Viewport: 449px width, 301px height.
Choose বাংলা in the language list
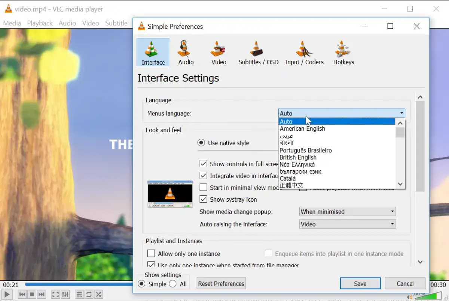pyautogui.click(x=337, y=143)
